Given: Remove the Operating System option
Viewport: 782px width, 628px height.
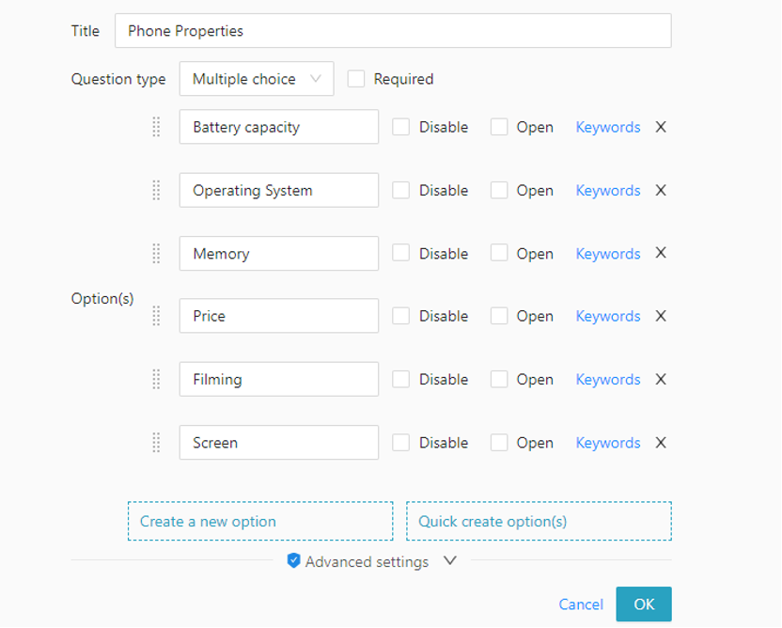Looking at the screenshot, I should 661,190.
